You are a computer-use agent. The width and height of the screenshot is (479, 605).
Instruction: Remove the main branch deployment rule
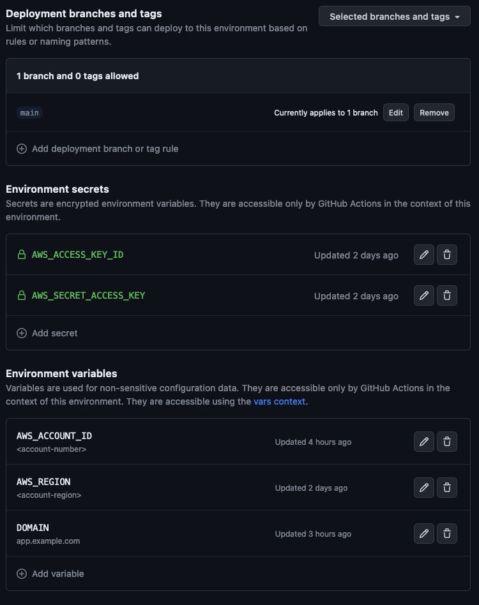(434, 112)
